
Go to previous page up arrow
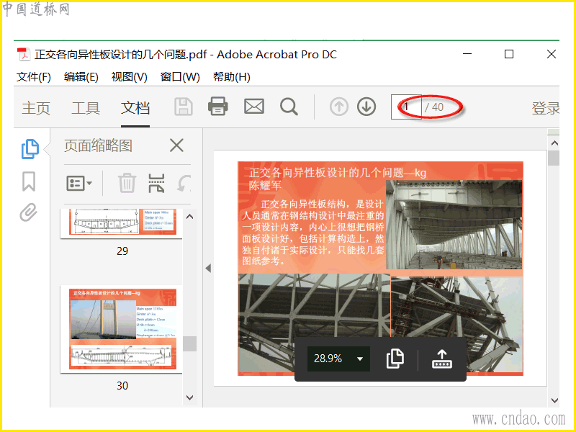338,107
